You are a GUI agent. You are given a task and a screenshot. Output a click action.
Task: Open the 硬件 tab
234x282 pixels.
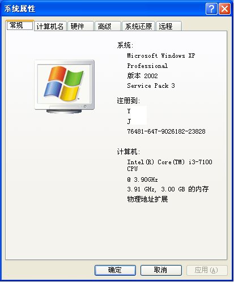coord(80,26)
